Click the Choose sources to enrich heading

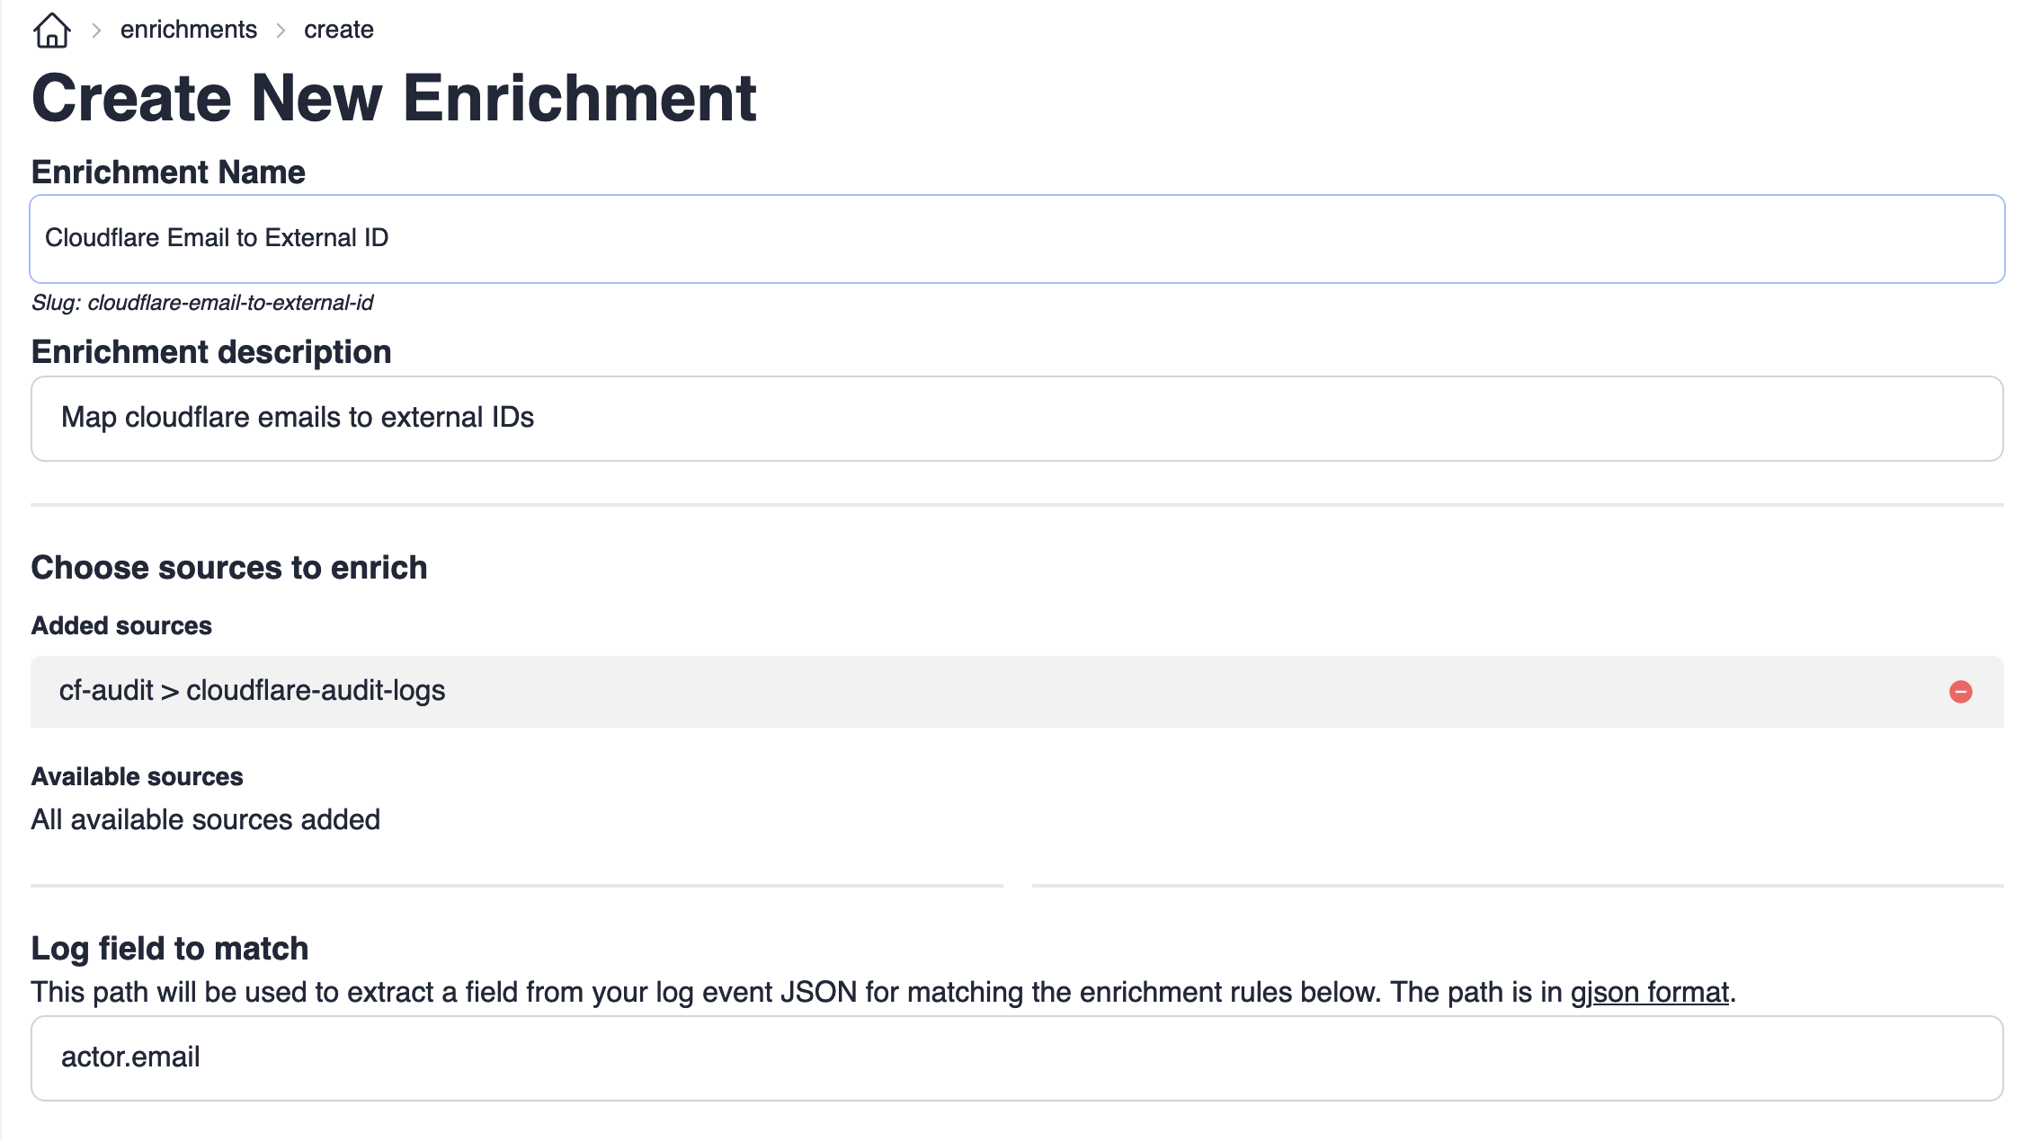(228, 568)
